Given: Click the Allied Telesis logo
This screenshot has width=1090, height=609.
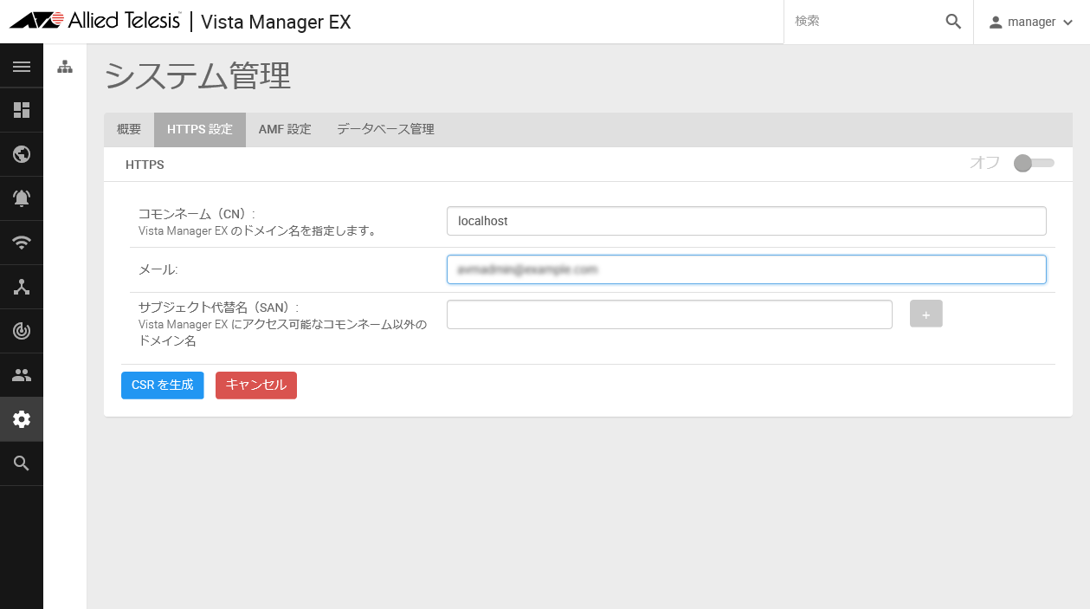Looking at the screenshot, I should 94,21.
